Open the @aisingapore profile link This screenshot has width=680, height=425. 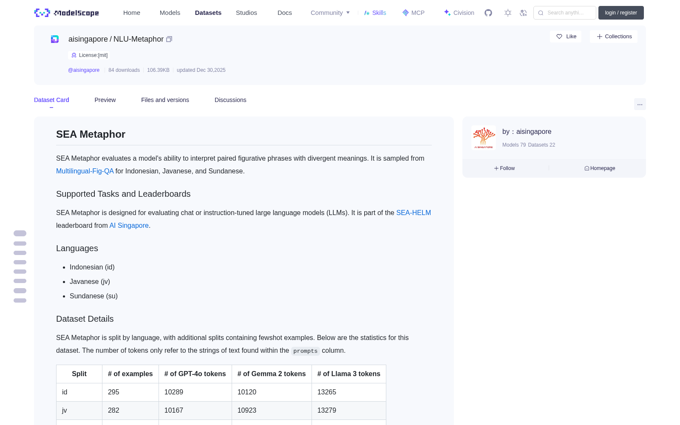(x=84, y=70)
